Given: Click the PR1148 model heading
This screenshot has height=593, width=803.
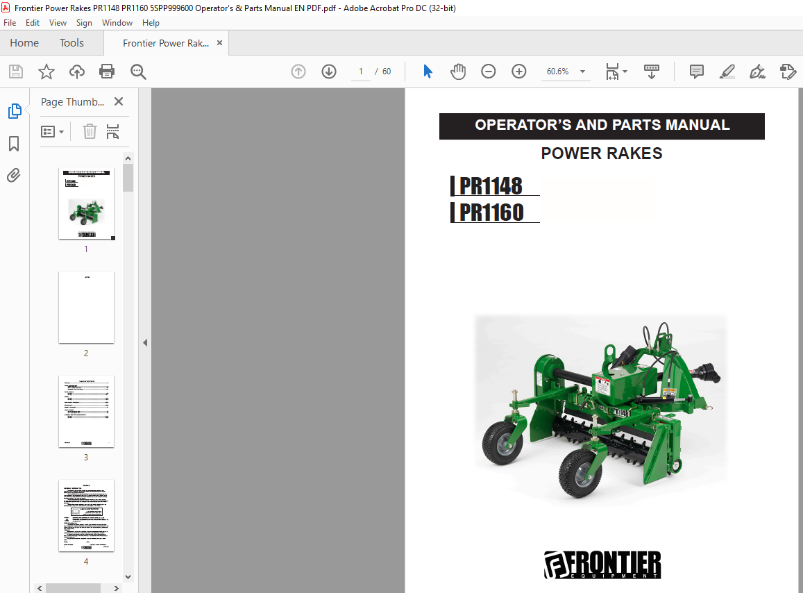Looking at the screenshot, I should click(x=491, y=185).
